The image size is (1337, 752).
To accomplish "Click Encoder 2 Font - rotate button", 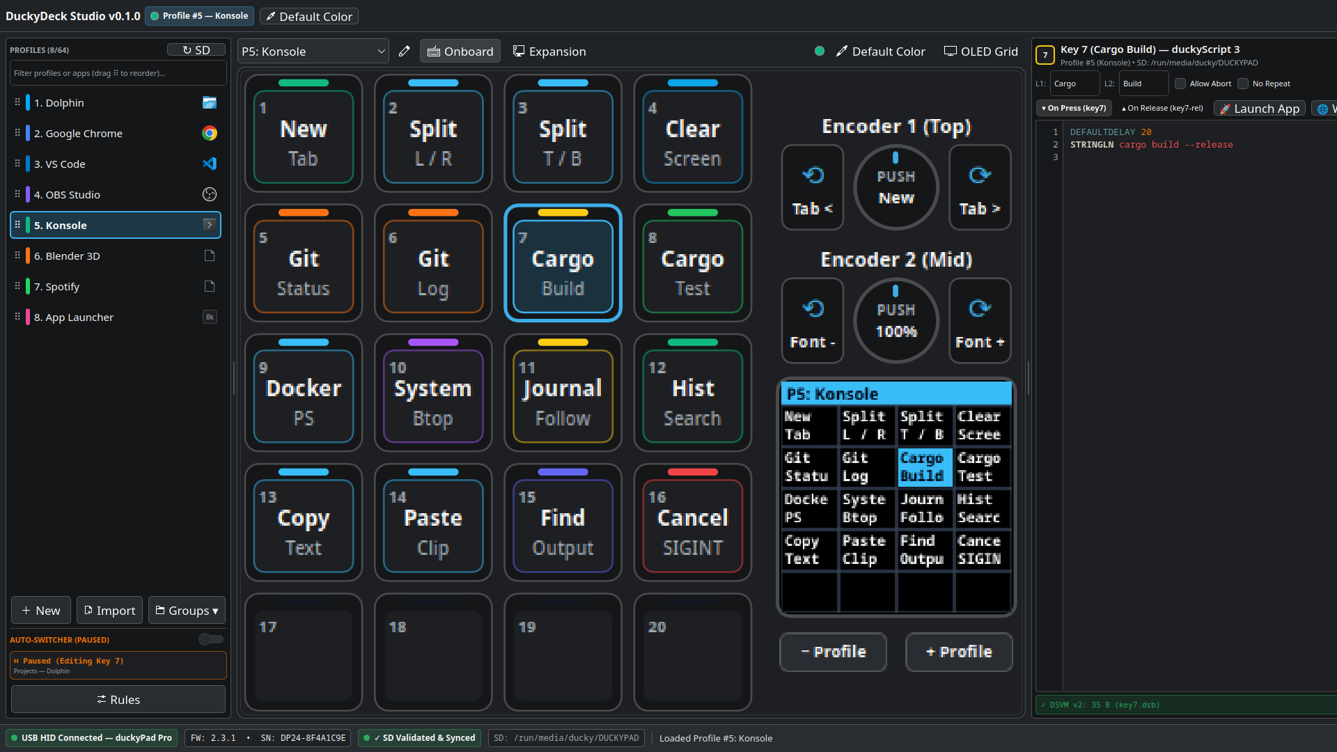I will click(x=812, y=321).
